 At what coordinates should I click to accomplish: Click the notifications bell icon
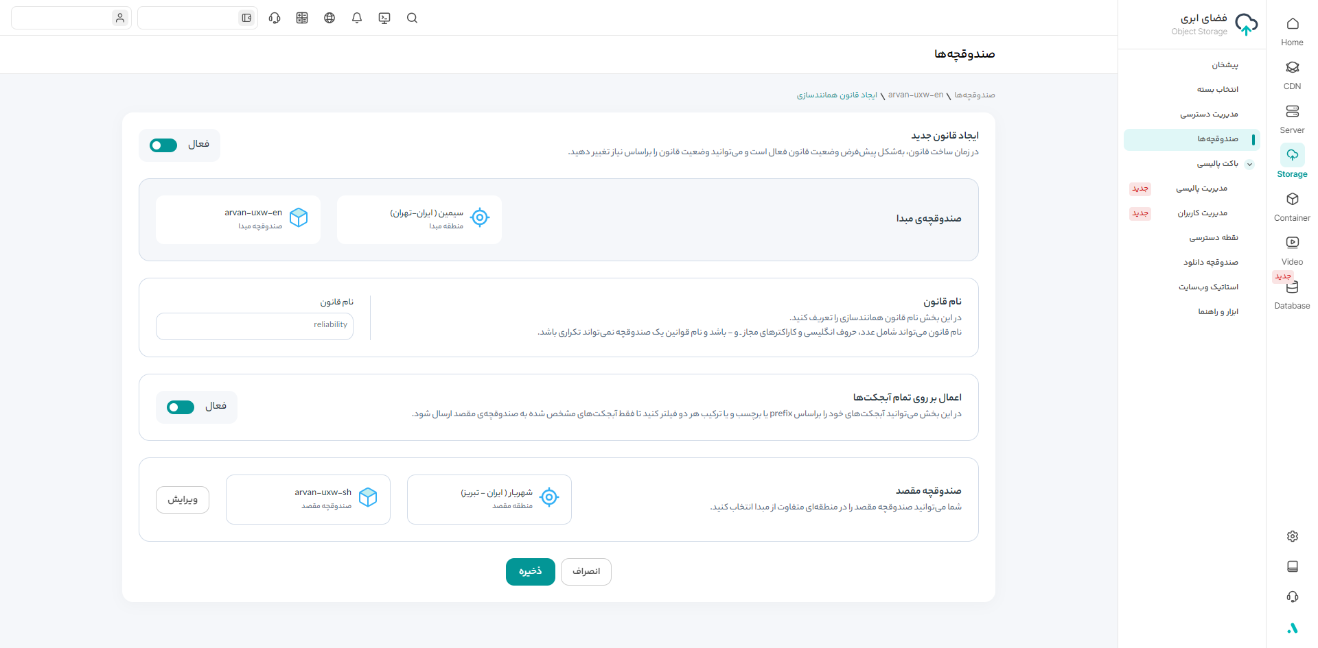click(357, 18)
